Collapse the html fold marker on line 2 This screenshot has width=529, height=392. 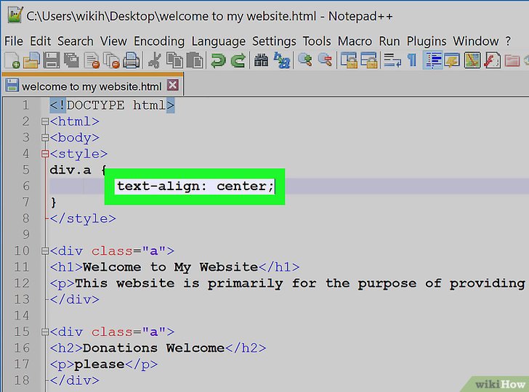(x=45, y=121)
